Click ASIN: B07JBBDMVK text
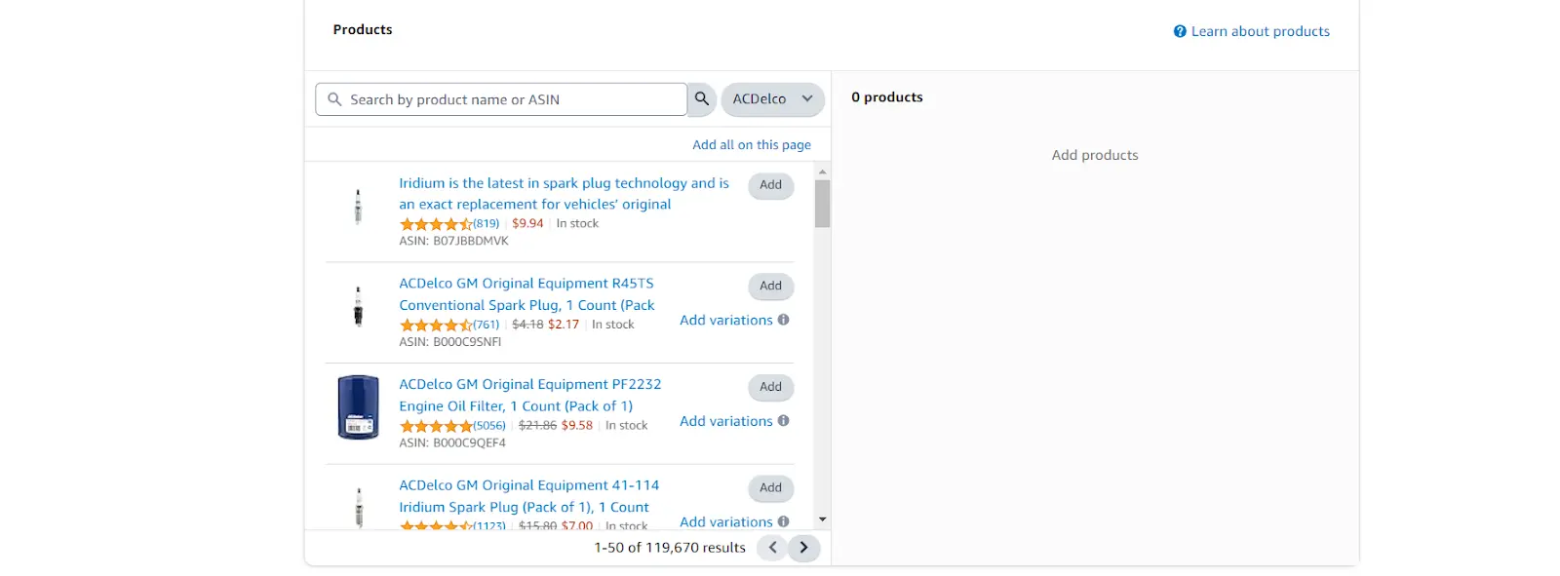Viewport: 1560px width, 576px height. tap(454, 241)
